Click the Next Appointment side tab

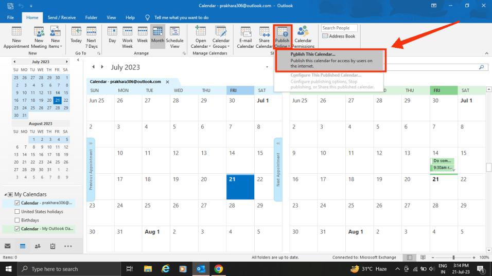click(x=278, y=170)
